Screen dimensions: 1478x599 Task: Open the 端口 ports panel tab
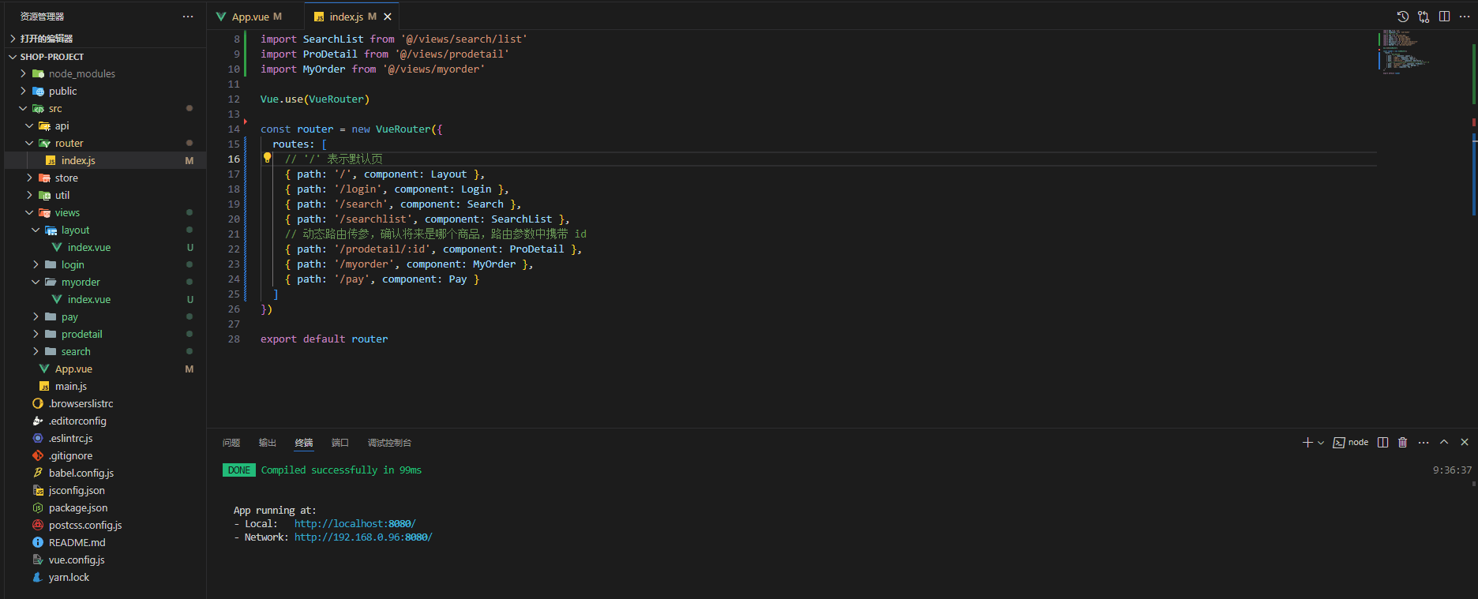340,443
